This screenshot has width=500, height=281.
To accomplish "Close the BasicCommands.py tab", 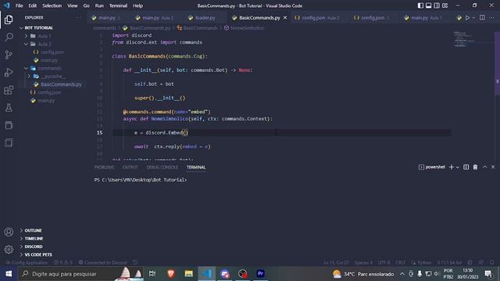I will (x=285, y=18).
